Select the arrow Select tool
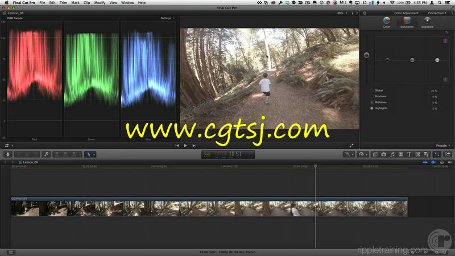455x256 pixels. [x=89, y=154]
